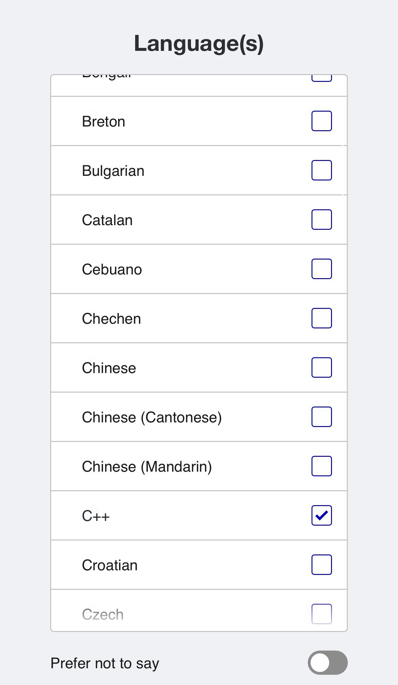Click the Breton language row label
This screenshot has width=398, height=685.
click(104, 122)
